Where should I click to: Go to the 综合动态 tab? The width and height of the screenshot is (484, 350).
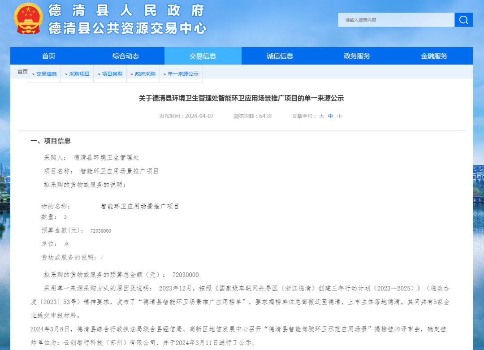(125, 56)
